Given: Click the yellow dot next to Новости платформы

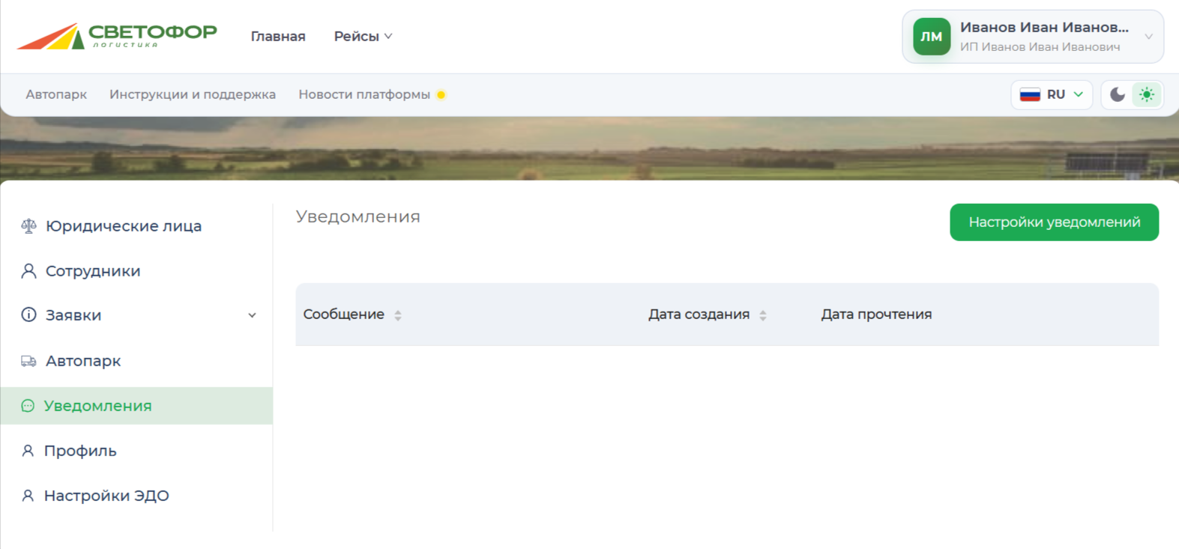Looking at the screenshot, I should click(x=441, y=95).
